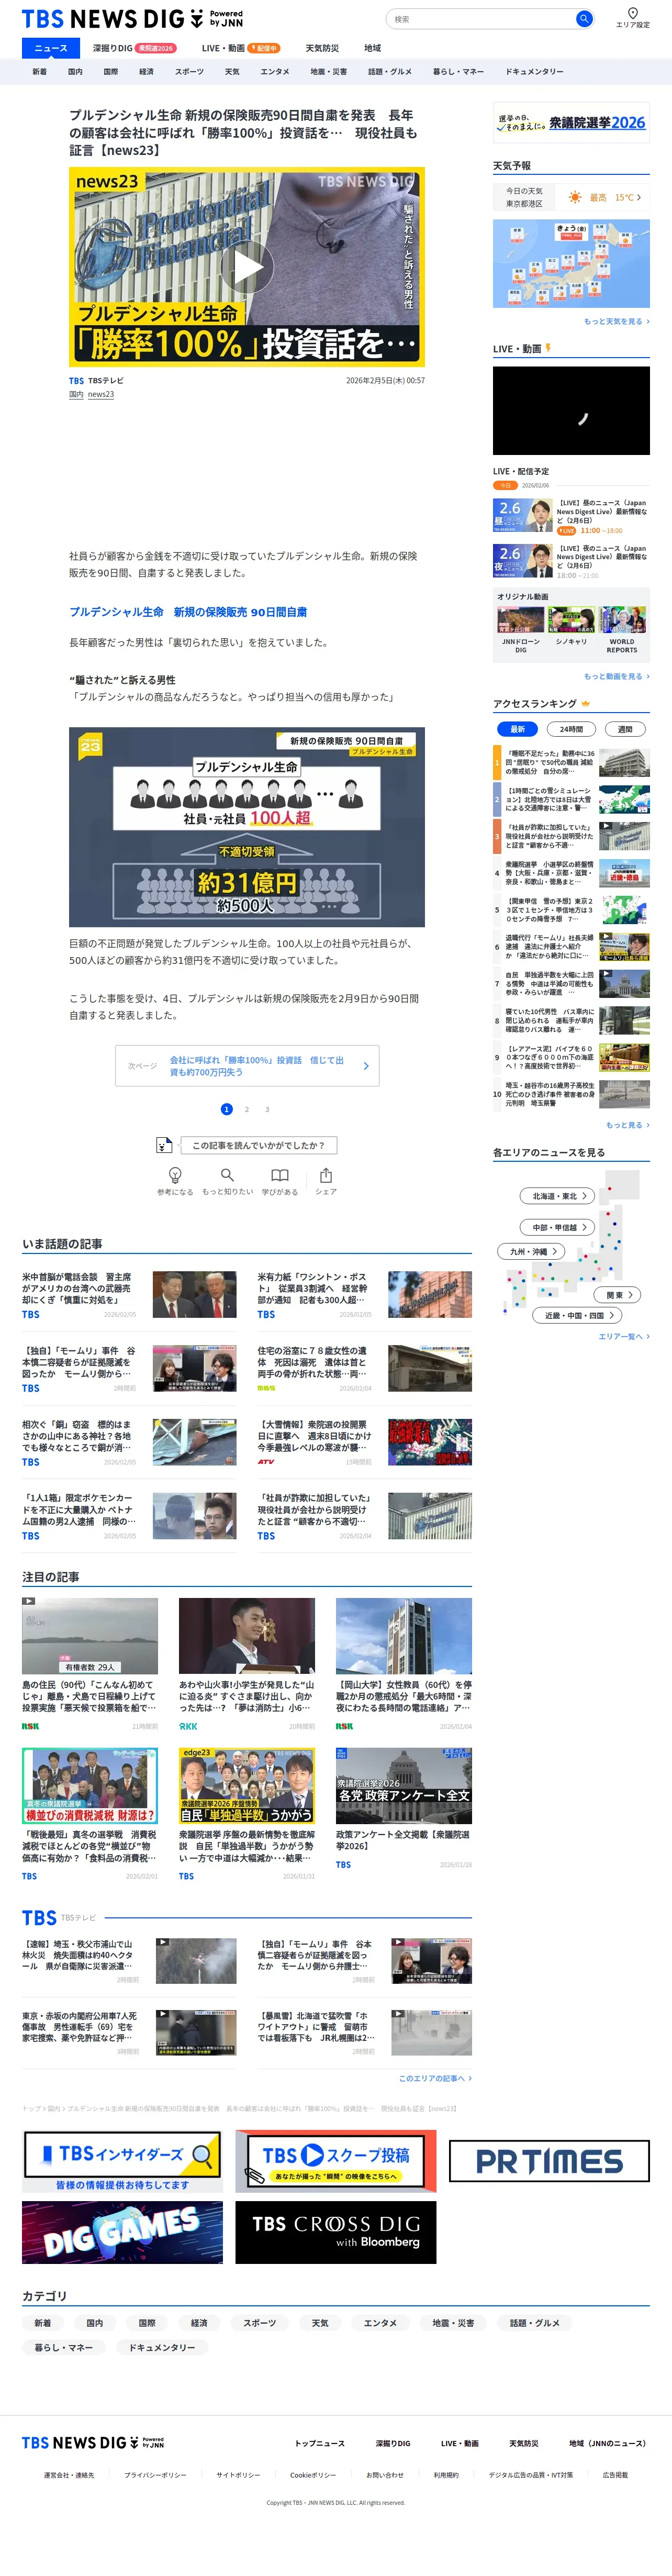Click the PR TIMES banner
The image size is (672, 2576).
(549, 2161)
